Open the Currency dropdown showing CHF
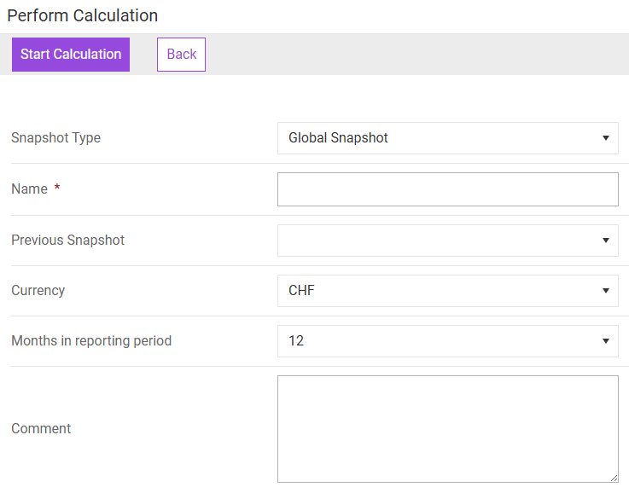 coord(447,291)
